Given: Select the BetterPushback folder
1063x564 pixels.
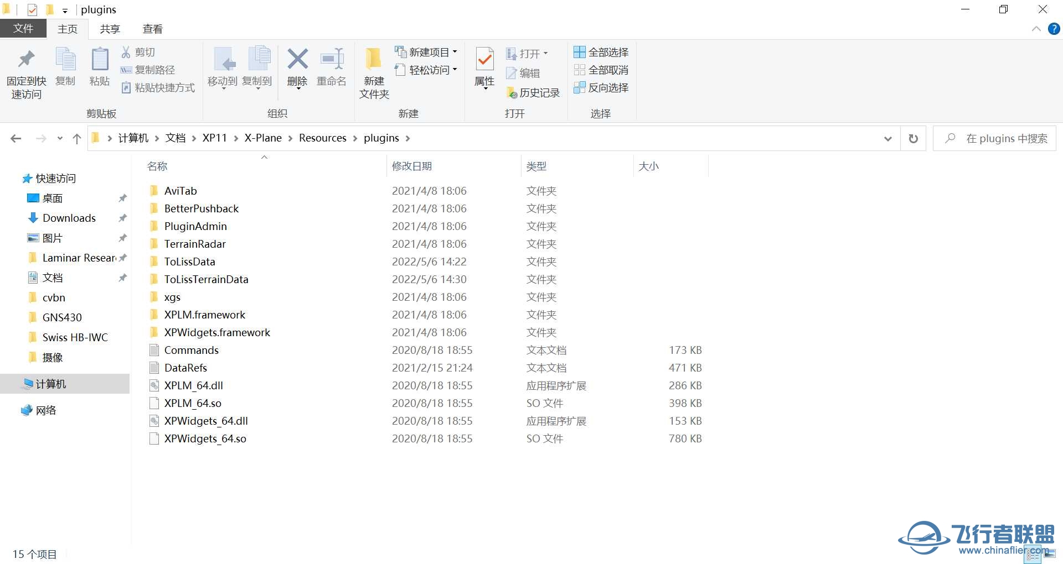Looking at the screenshot, I should click(202, 208).
